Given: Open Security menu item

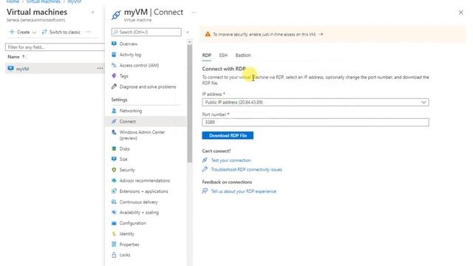Looking at the screenshot, I should 127,170.
